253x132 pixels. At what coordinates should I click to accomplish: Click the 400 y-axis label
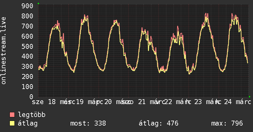[x=27, y=56]
